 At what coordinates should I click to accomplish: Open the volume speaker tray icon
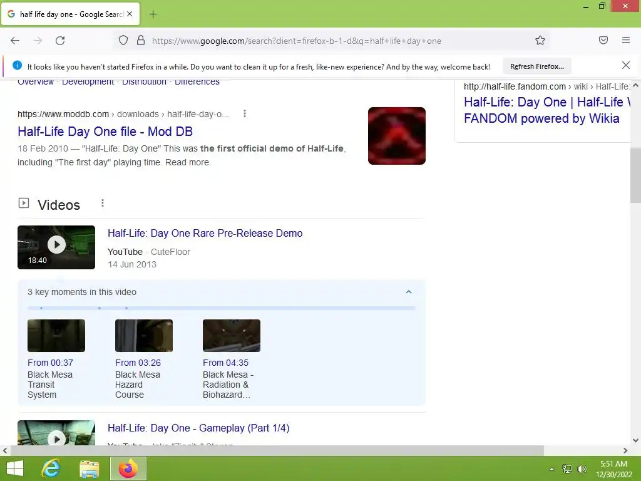(582, 468)
